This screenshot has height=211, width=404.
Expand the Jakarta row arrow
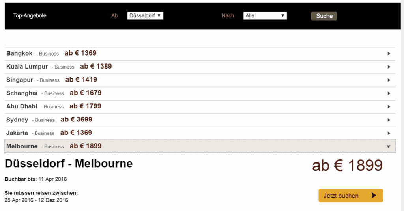(x=389, y=133)
